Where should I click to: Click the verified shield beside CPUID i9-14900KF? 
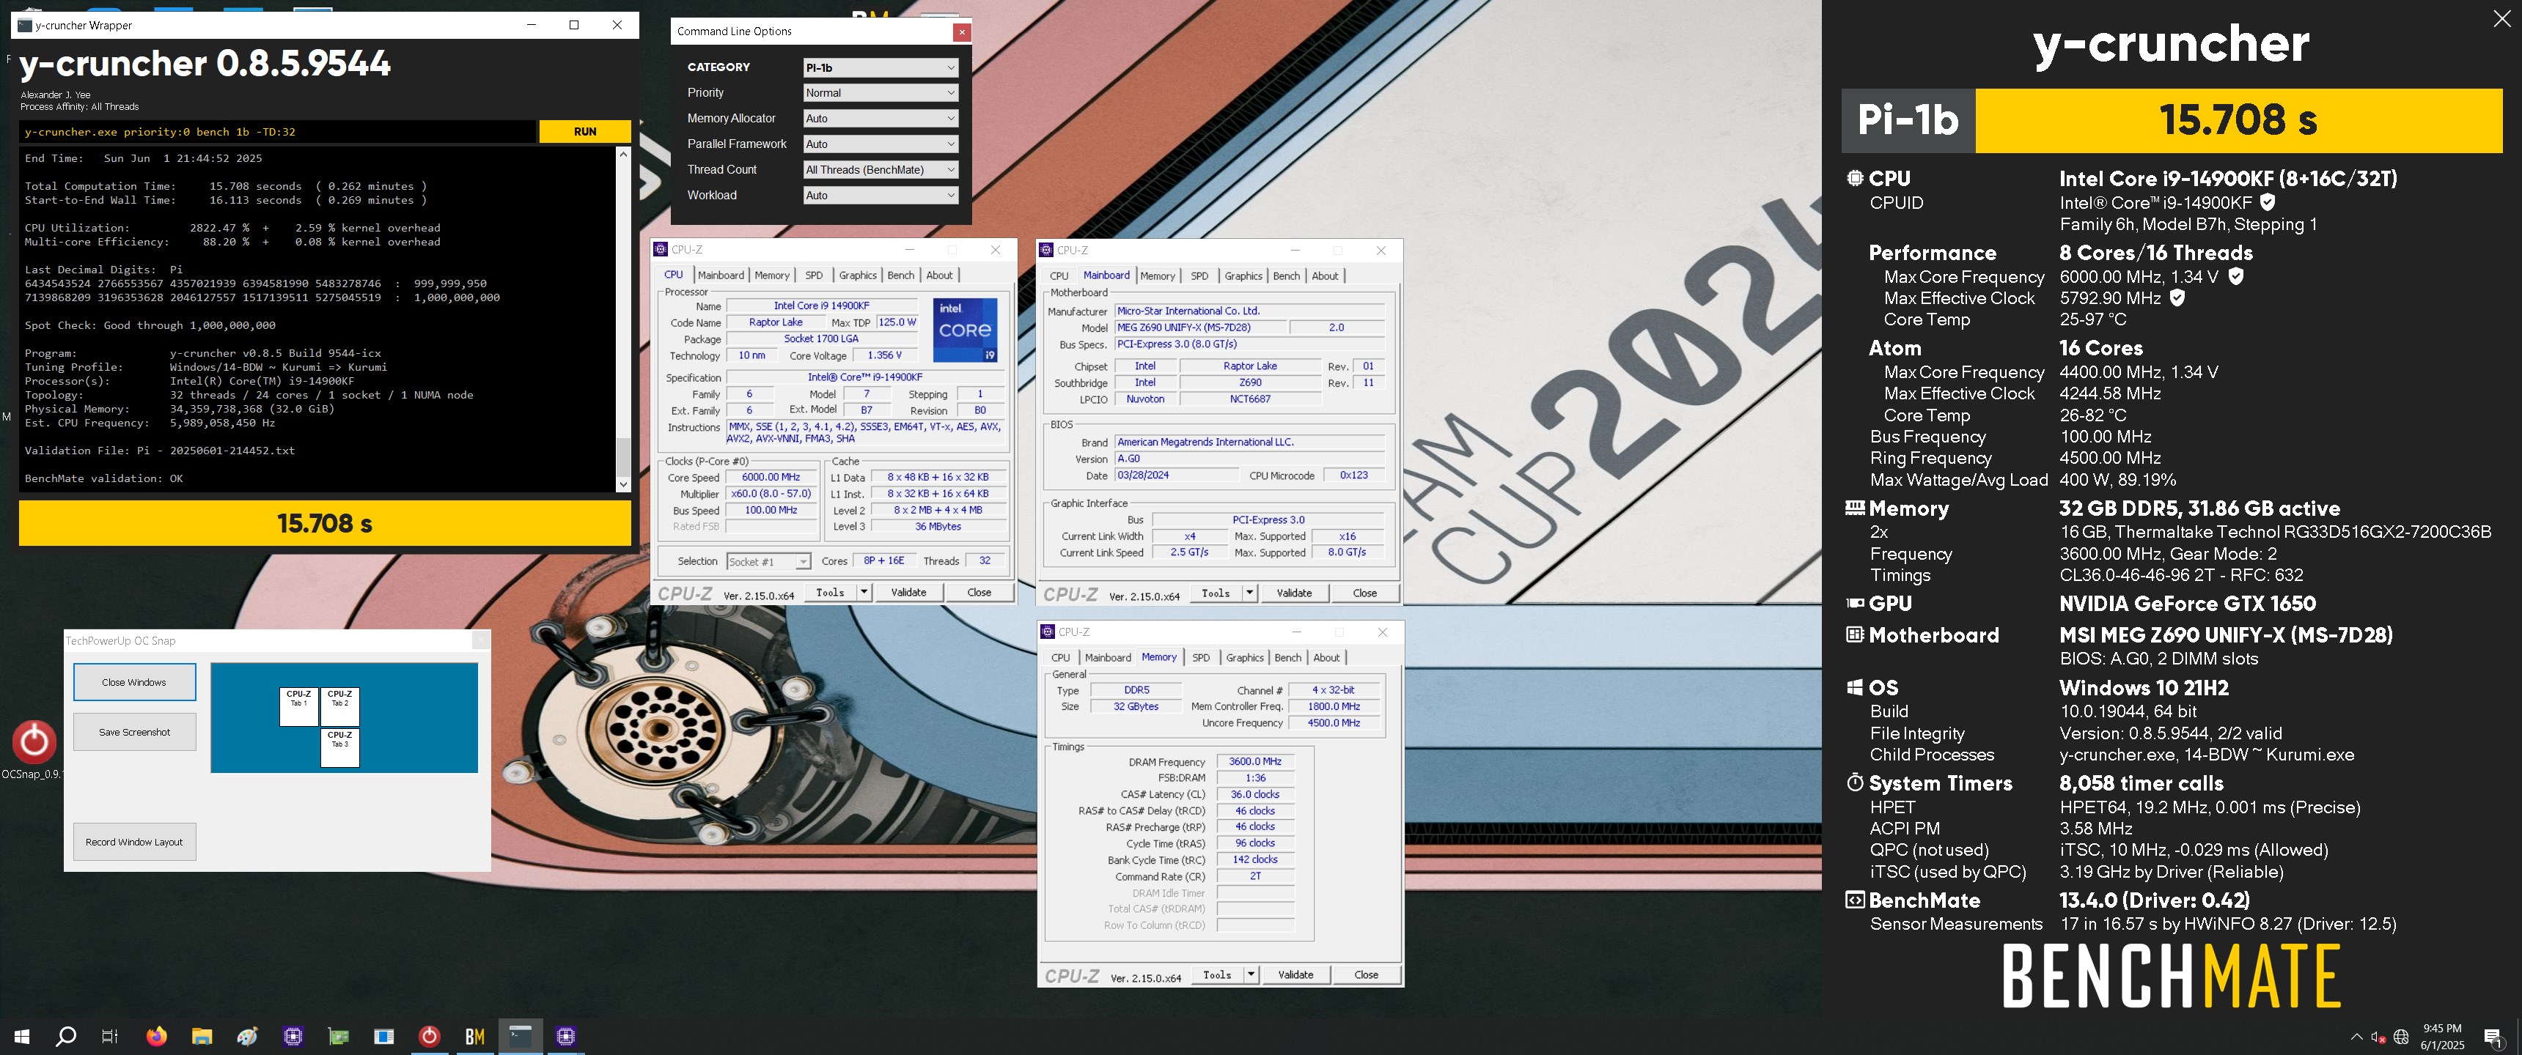tap(2268, 201)
